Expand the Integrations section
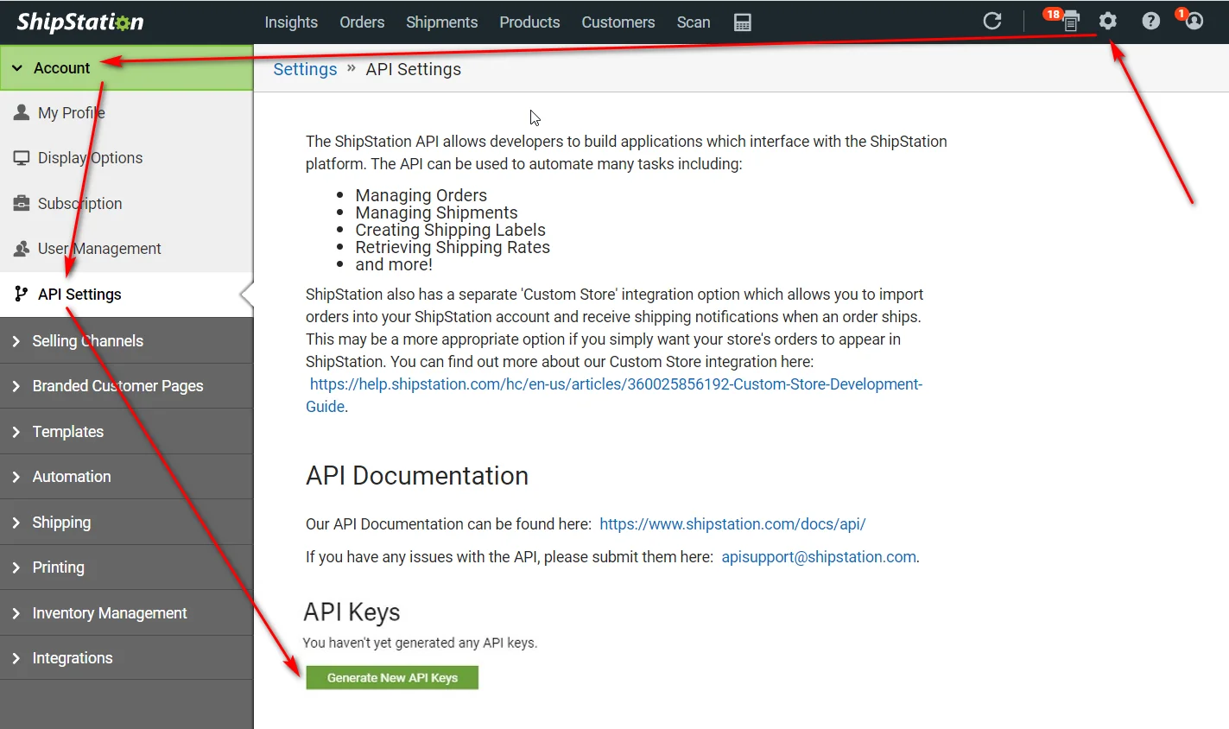The image size is (1229, 729). tap(126, 657)
